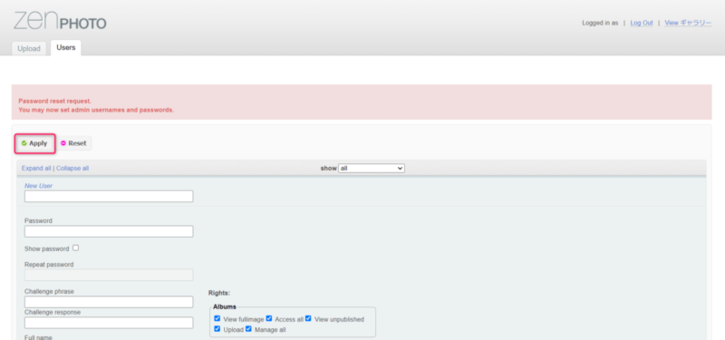
Task: Click the "Rights:" label
Action: coord(219,293)
